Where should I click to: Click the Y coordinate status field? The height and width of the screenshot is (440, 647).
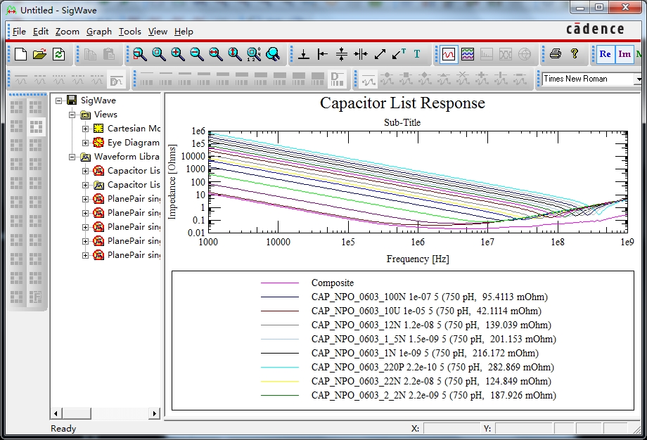[x=523, y=429]
